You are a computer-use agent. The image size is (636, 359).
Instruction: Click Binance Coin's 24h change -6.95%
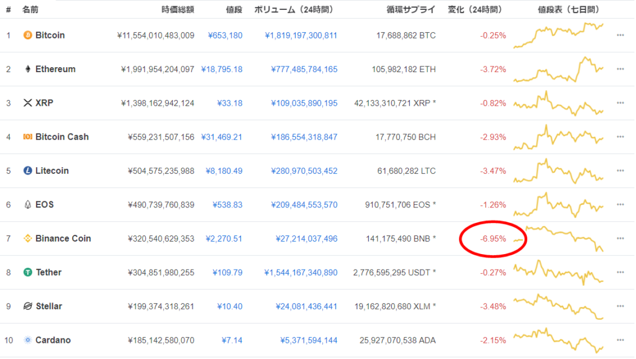coord(493,239)
